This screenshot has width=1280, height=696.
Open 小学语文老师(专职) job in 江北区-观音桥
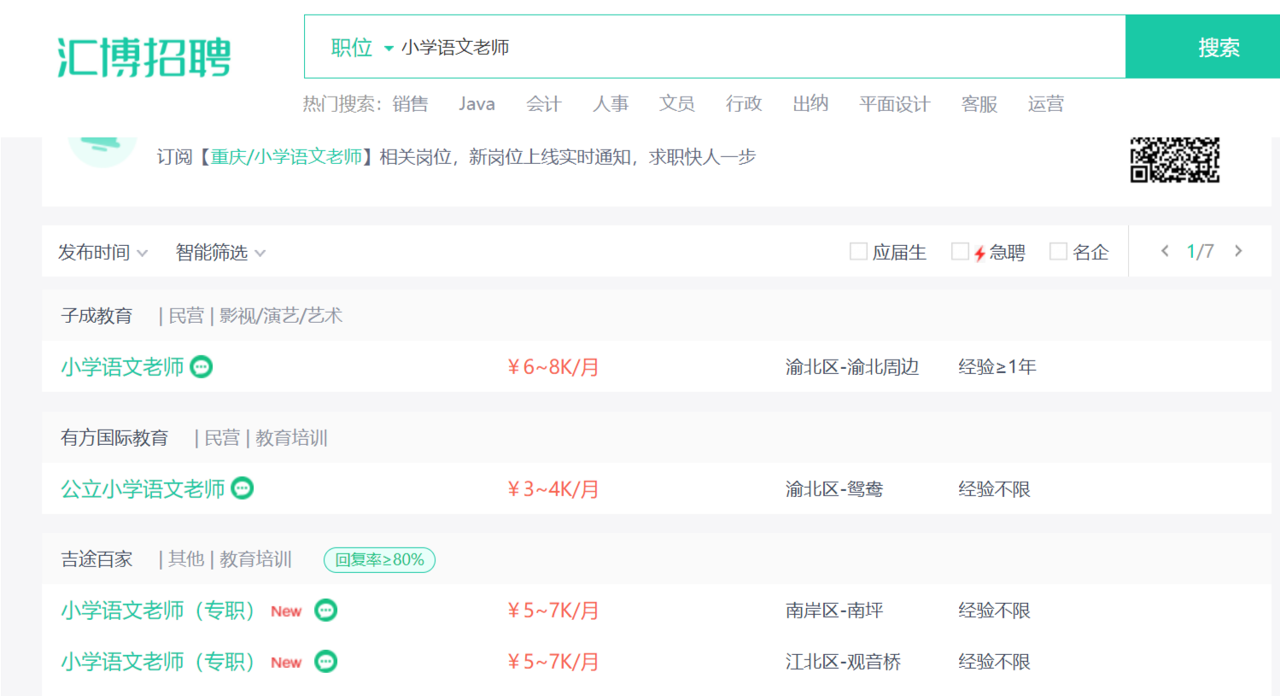pyautogui.click(x=158, y=662)
